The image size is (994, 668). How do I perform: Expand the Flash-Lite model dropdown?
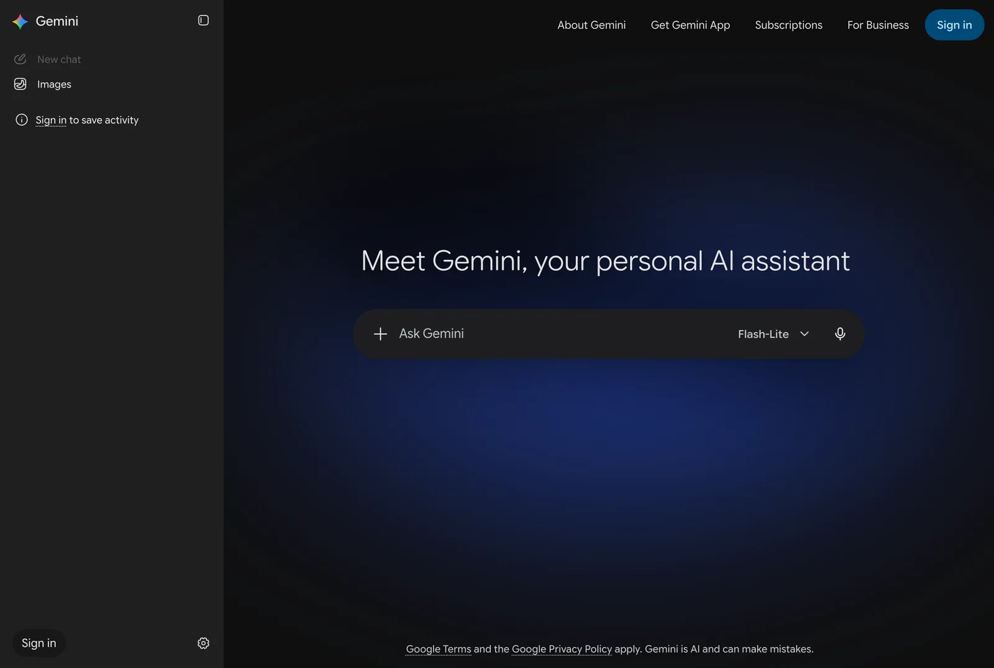(773, 334)
